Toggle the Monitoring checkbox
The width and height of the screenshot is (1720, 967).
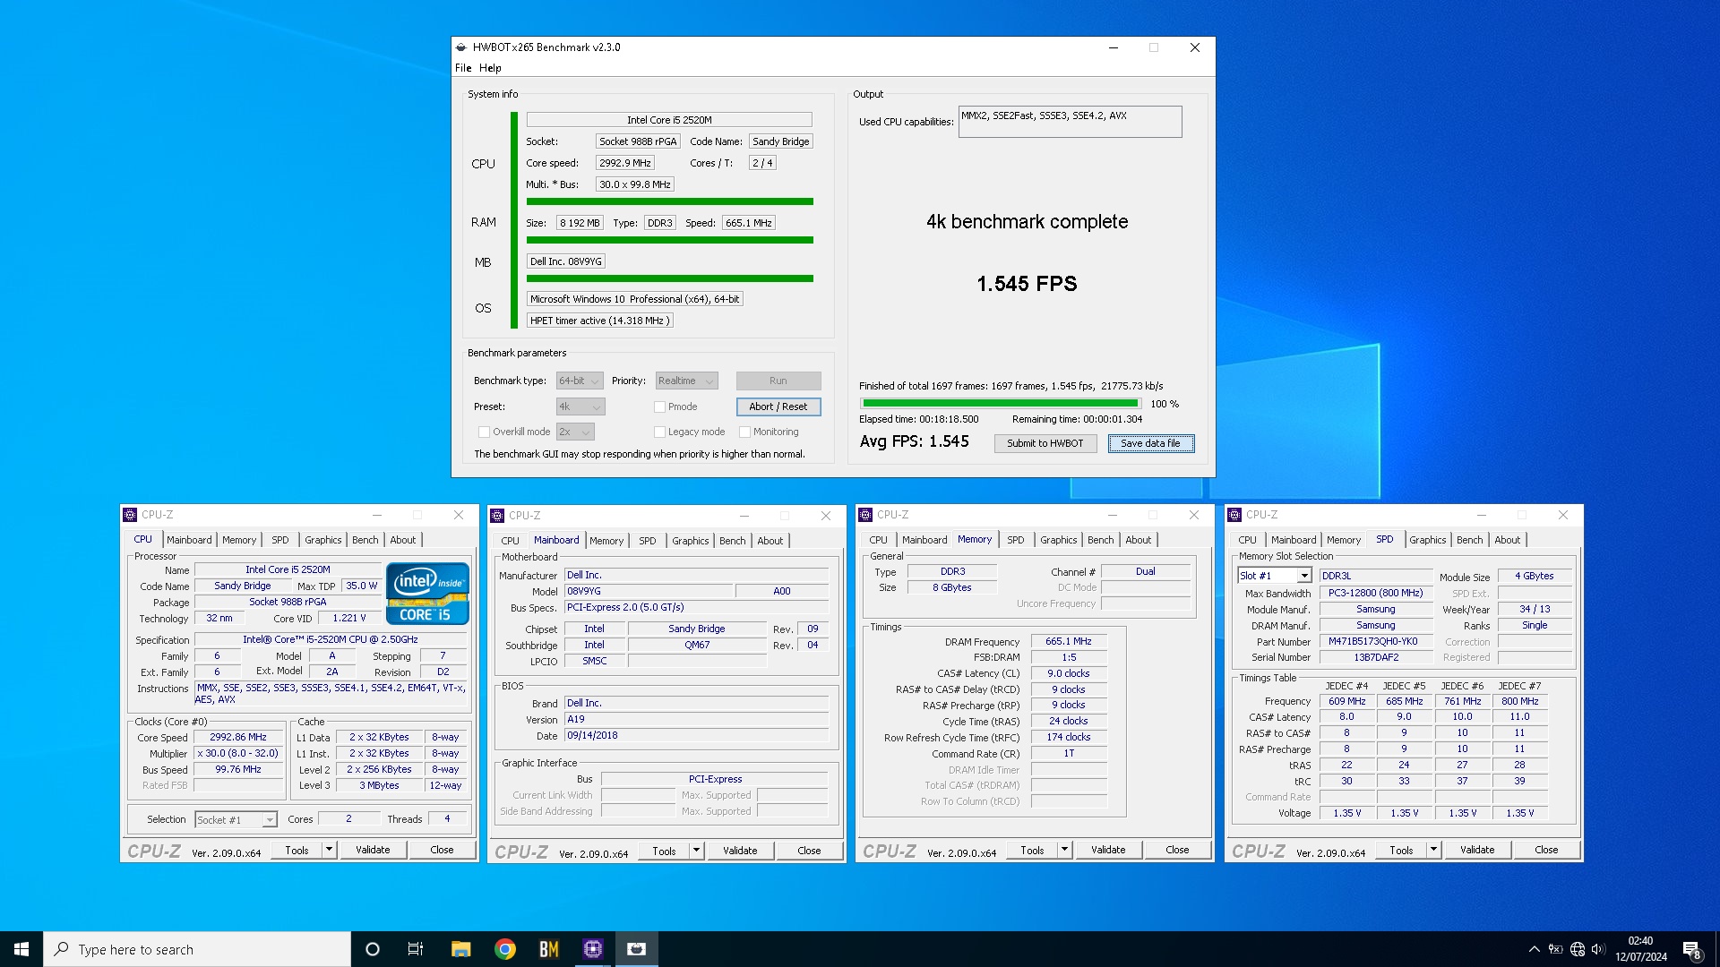744,432
